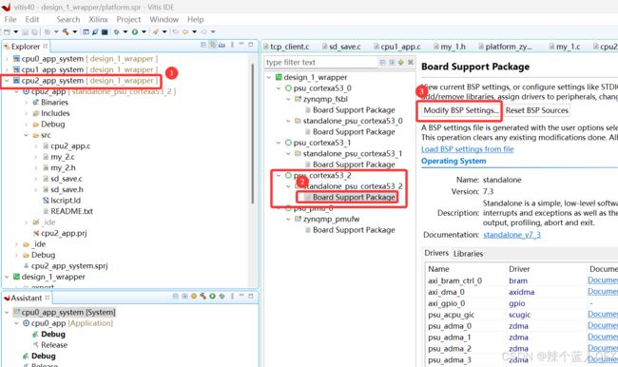Image resolution: width=618 pixels, height=367 pixels.
Task: Click the Debug bug icon in main toolbar
Action: tap(116, 32)
